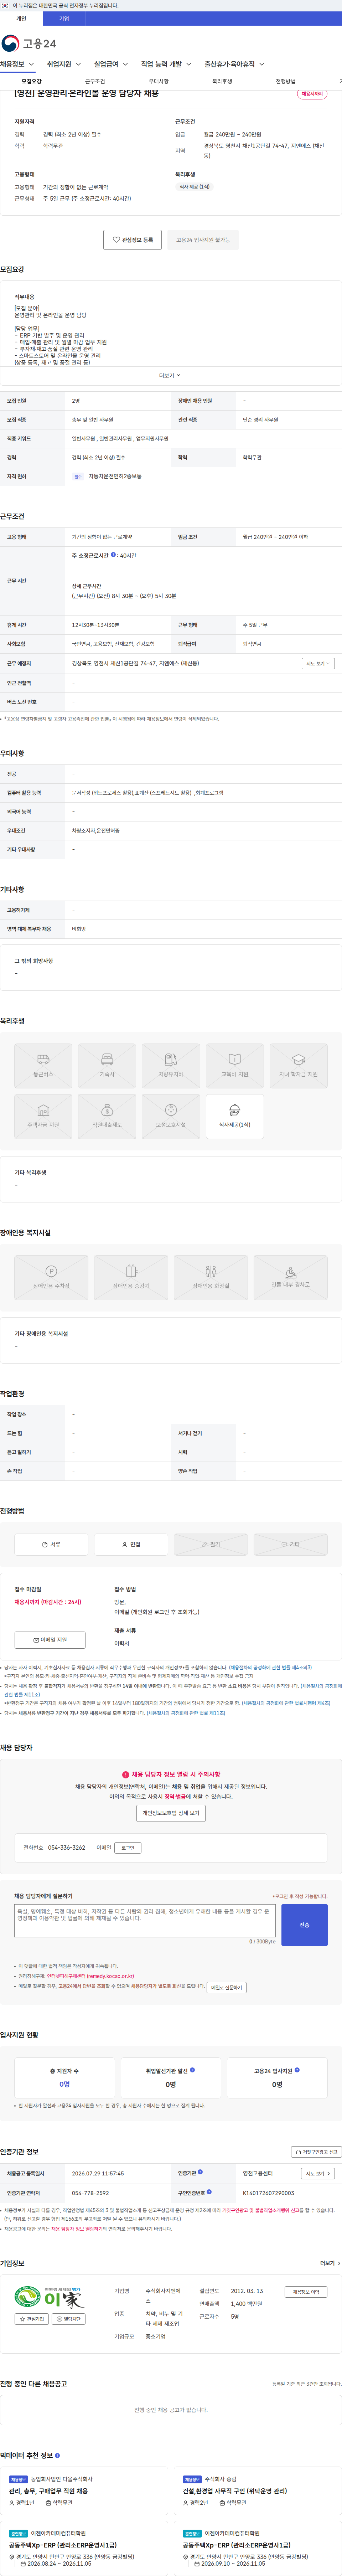Expand the 직업 능력 개발 menu
Viewport: 342px width, 2576px height.
click(x=166, y=64)
